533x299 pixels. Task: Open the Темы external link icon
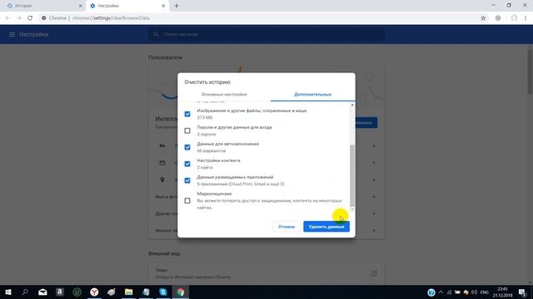(x=374, y=273)
